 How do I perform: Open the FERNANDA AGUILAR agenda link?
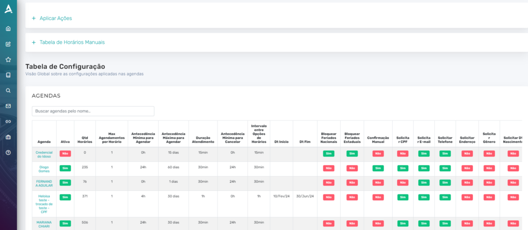[x=44, y=183]
